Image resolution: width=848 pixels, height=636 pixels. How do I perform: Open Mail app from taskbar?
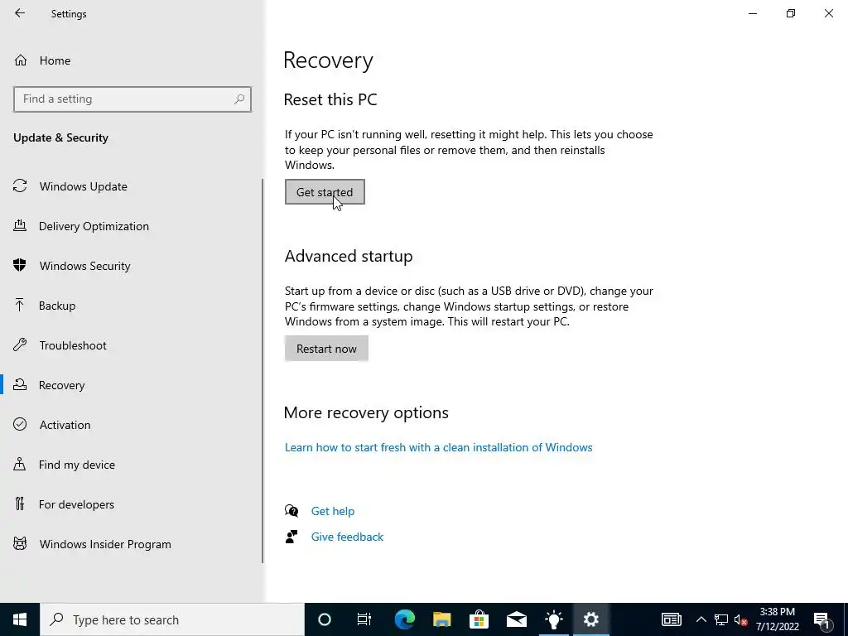517,619
